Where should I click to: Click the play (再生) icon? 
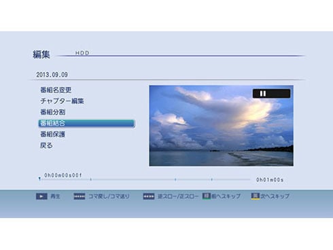tap(41, 196)
